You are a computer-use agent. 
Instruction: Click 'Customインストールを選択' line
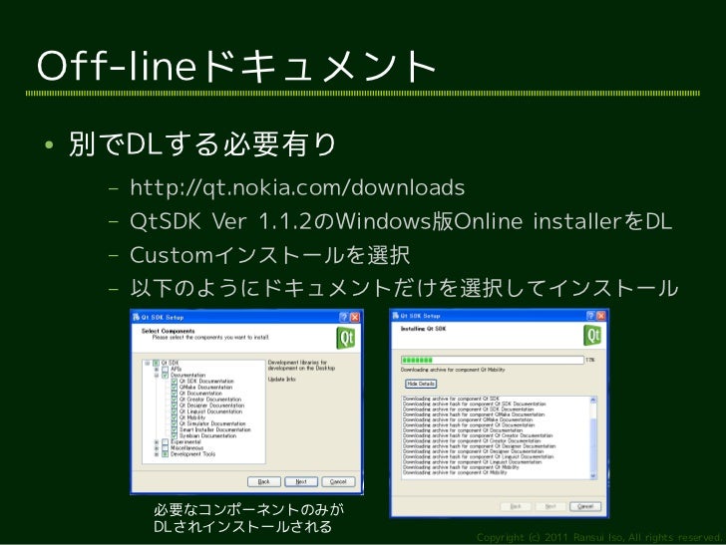pyautogui.click(x=269, y=255)
